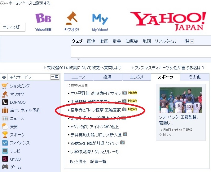
Task: Click the ヤフオク! auction gavel icon
Action: coord(72,19)
